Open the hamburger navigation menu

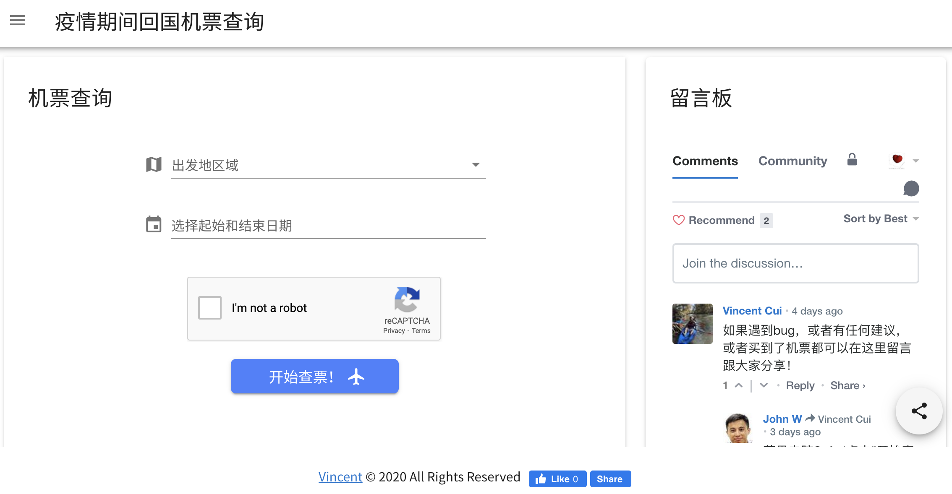(18, 21)
